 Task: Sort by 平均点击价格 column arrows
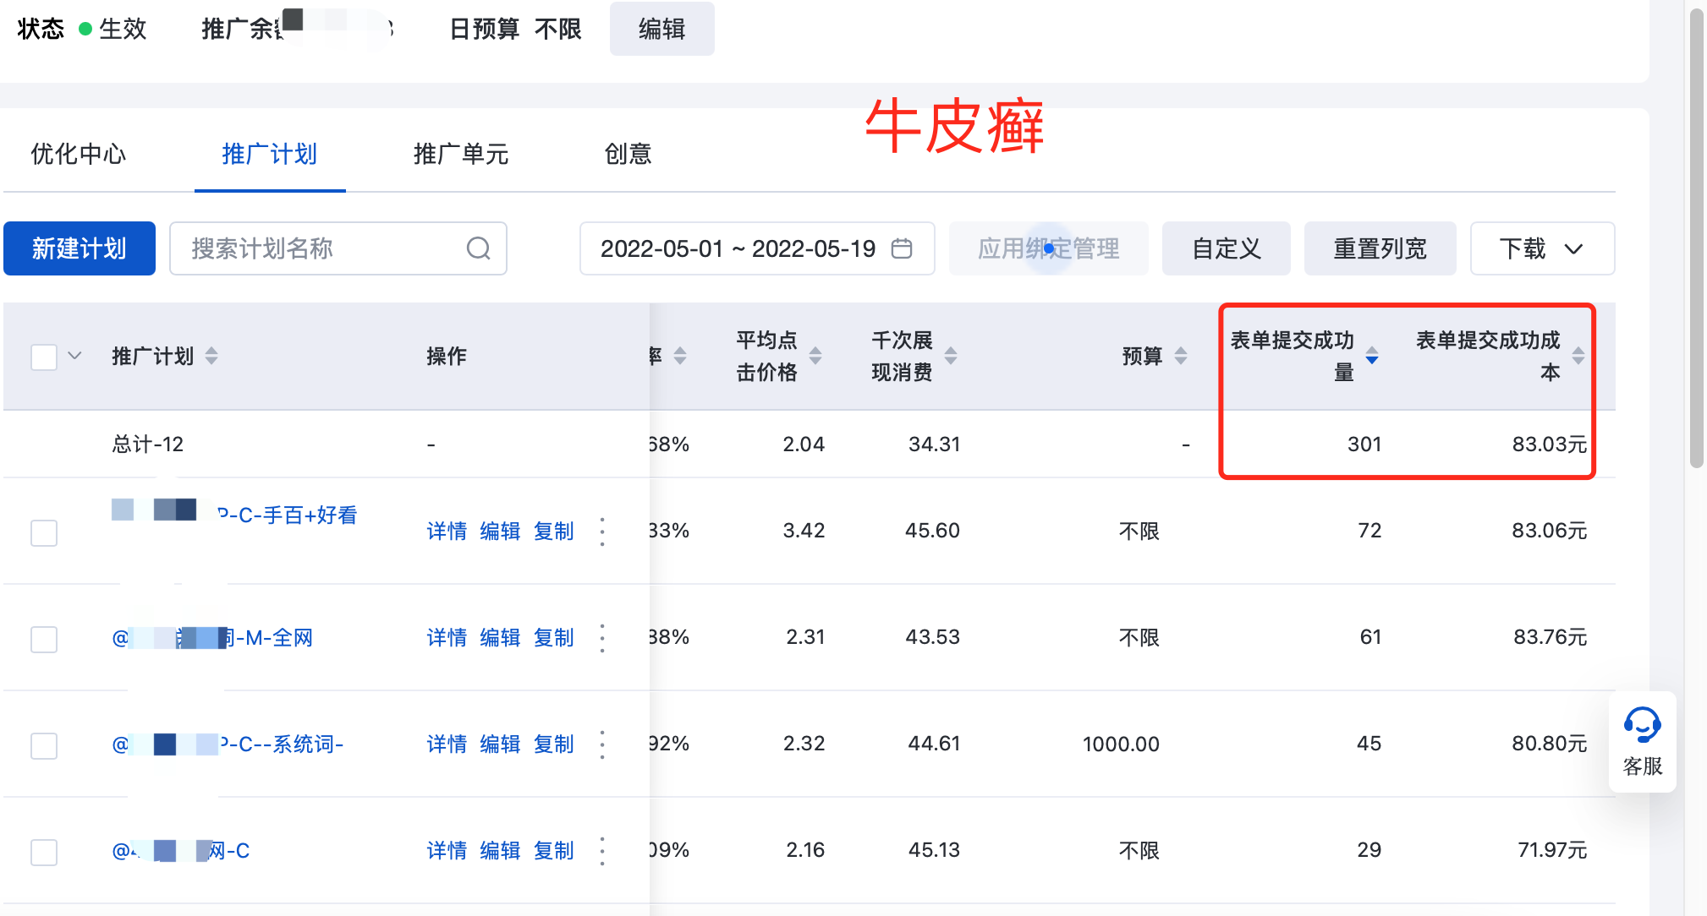point(815,356)
